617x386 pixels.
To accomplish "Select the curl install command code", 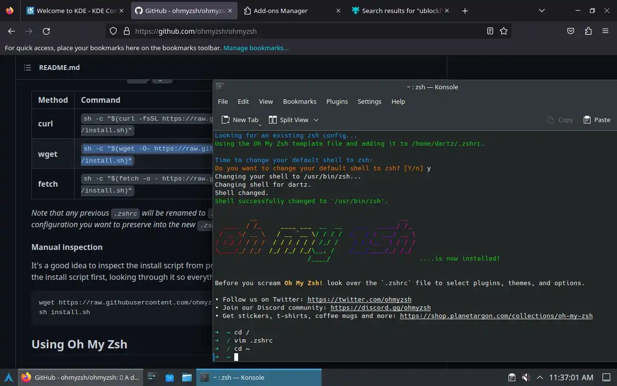I will (147, 124).
